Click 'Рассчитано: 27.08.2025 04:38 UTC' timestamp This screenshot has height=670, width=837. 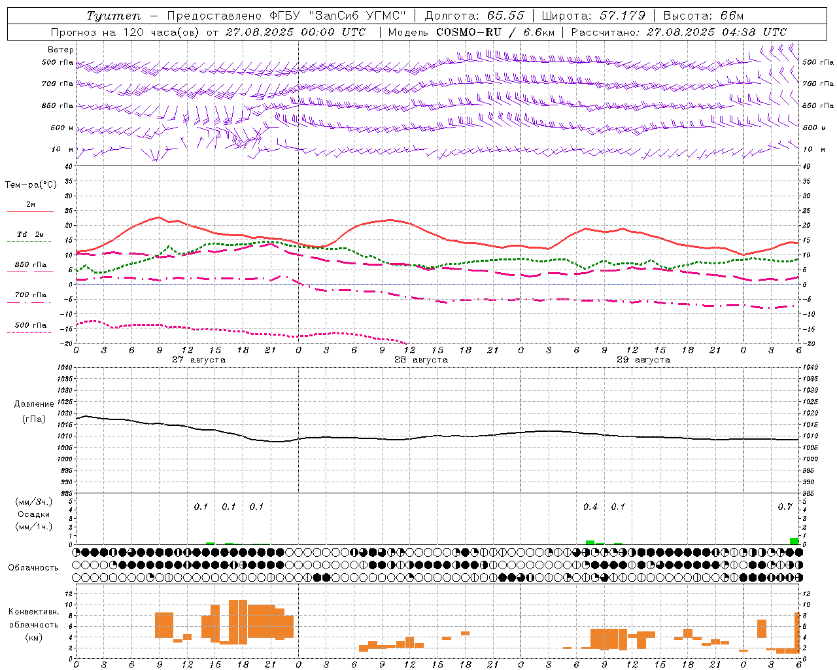[679, 32]
